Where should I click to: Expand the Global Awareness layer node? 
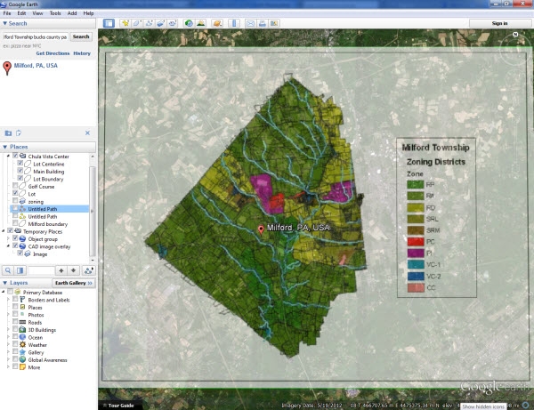click(8, 359)
